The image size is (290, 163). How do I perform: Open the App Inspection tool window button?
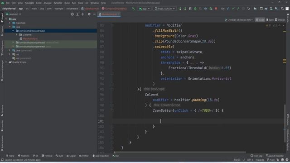pos(101,156)
